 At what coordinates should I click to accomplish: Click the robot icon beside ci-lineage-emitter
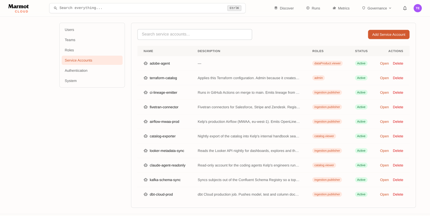click(x=146, y=93)
